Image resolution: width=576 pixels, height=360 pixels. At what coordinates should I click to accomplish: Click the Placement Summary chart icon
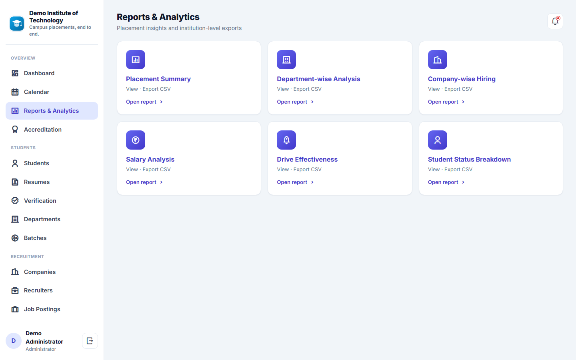click(136, 60)
